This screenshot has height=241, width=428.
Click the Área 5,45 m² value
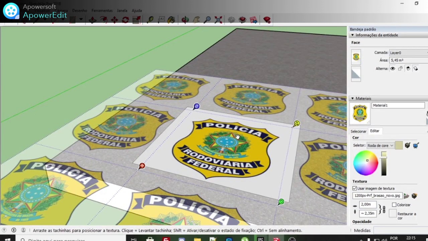[x=408, y=60]
